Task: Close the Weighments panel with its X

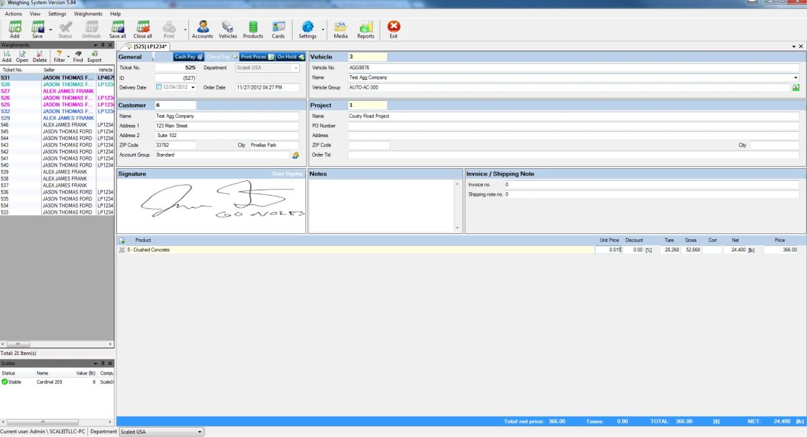Action: (111, 45)
